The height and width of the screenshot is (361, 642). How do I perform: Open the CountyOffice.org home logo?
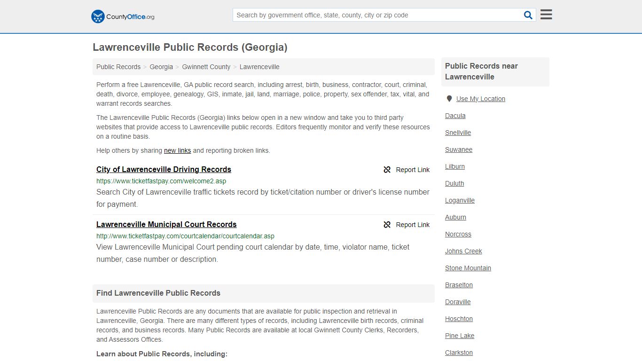pos(123,16)
